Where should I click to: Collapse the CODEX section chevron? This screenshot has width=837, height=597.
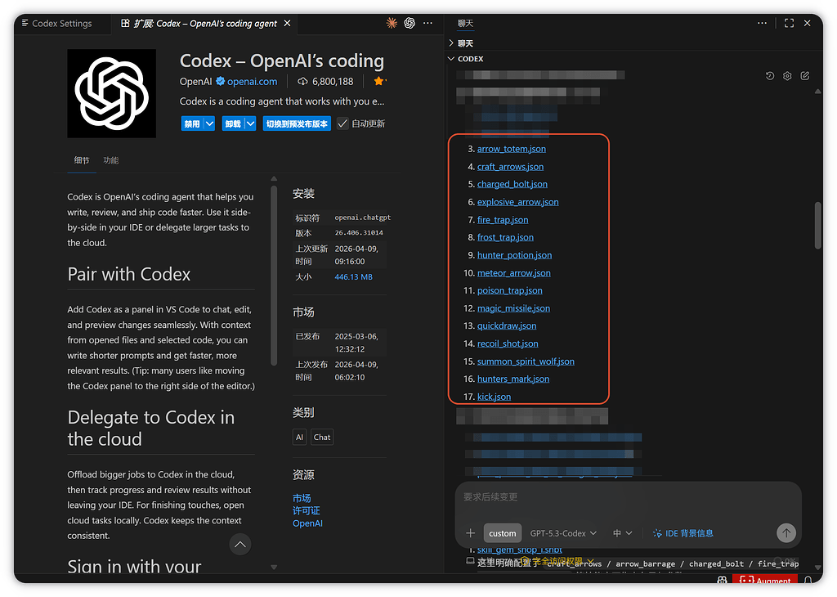pos(451,59)
